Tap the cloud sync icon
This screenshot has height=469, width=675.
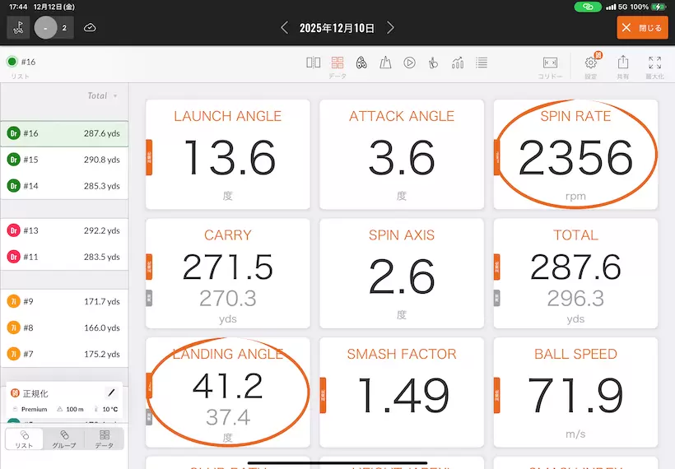pos(90,27)
